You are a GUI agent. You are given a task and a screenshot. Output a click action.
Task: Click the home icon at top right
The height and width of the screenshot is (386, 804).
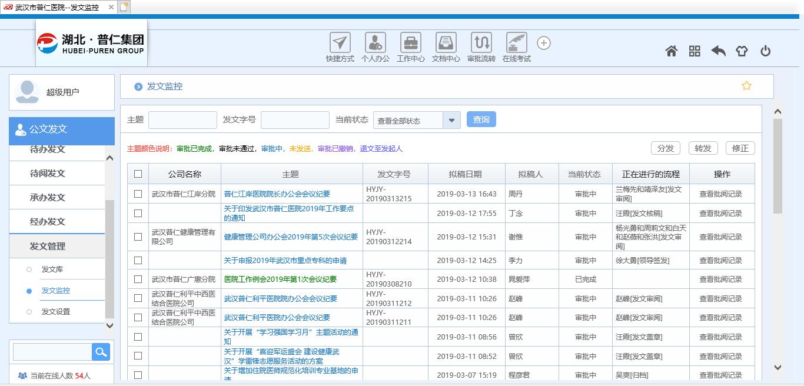tap(671, 51)
